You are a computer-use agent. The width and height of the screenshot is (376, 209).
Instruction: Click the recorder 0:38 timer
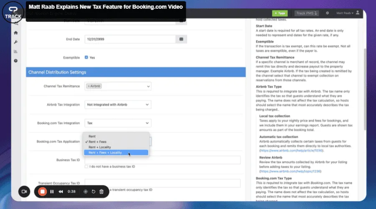tap(71, 192)
